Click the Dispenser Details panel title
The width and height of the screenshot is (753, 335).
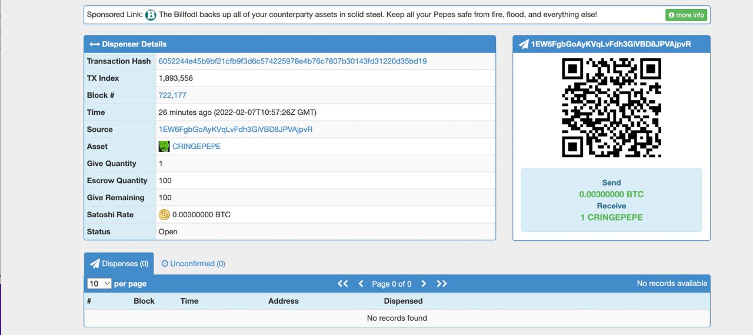134,44
